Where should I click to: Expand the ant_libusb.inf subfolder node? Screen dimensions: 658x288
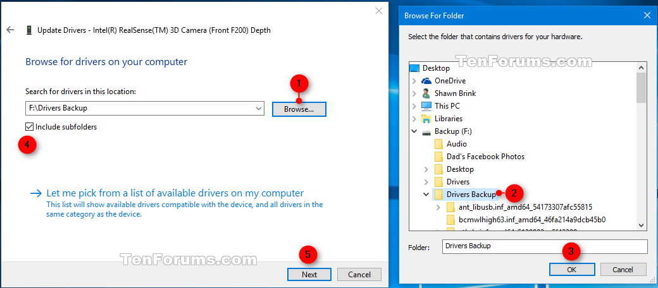(438, 207)
